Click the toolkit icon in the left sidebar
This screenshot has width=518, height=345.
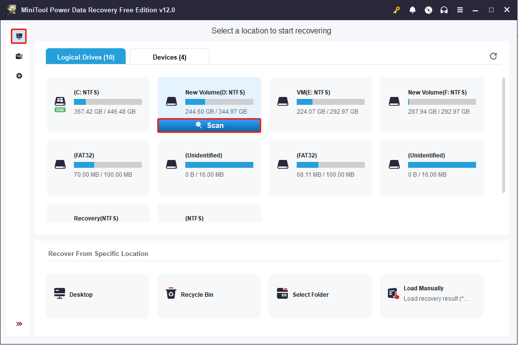click(x=19, y=56)
